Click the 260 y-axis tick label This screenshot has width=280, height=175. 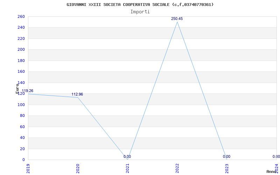pyautogui.click(x=21, y=16)
